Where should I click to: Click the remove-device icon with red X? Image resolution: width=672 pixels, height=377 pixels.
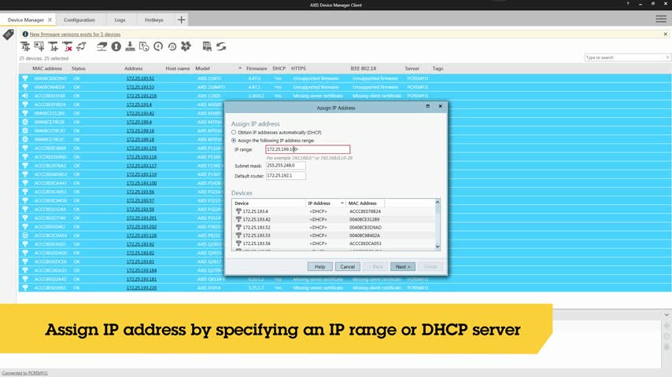68,46
